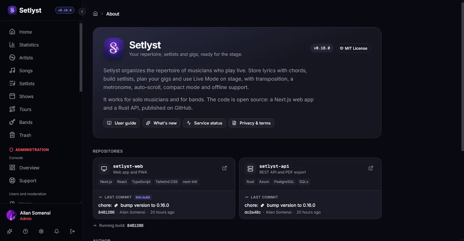Screen dimensions: 464x241
Task: Log out using the sign-out icon
Action: 72,231
